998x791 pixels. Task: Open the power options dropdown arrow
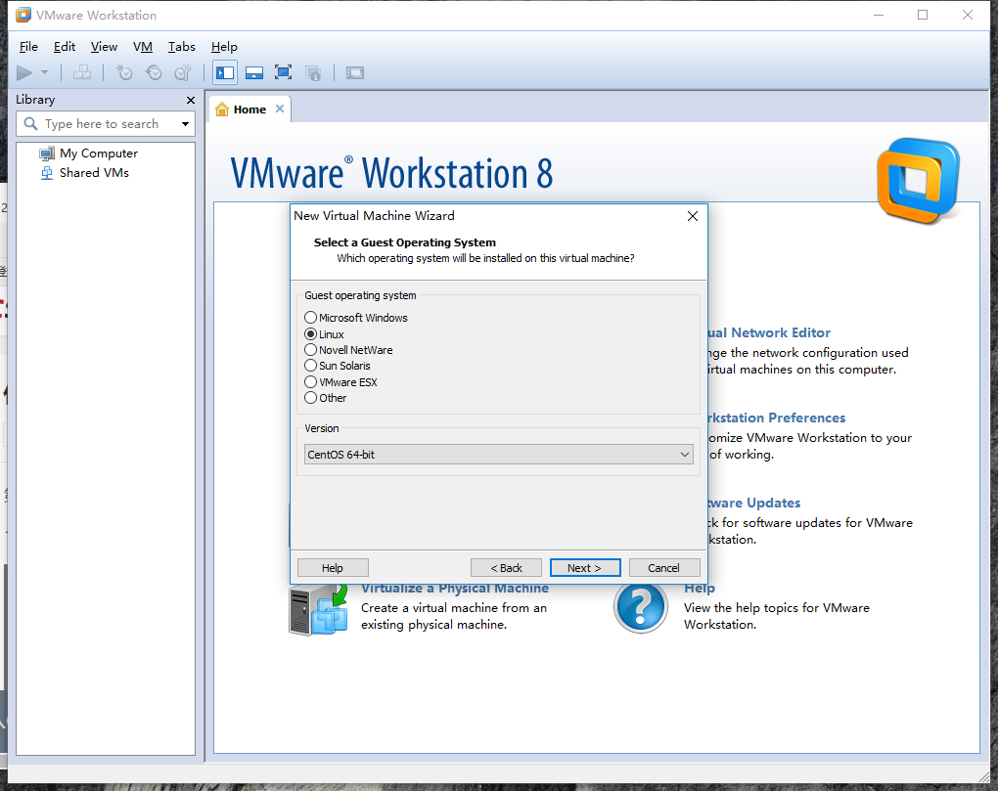[x=45, y=72]
